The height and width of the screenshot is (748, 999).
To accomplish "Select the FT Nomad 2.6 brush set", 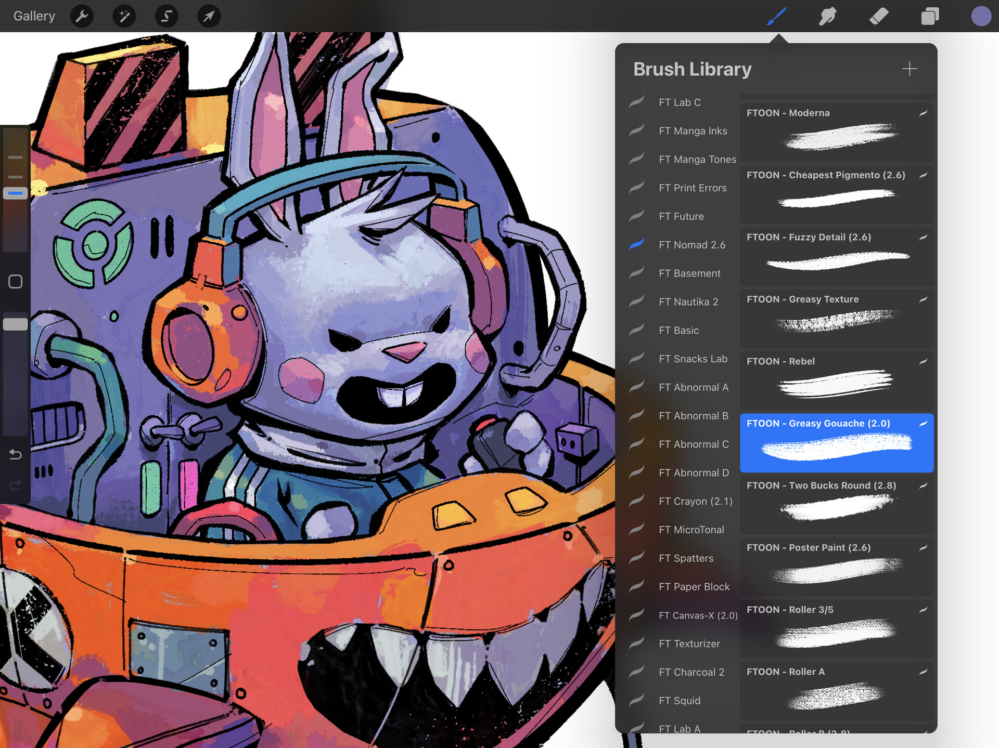I will [692, 245].
